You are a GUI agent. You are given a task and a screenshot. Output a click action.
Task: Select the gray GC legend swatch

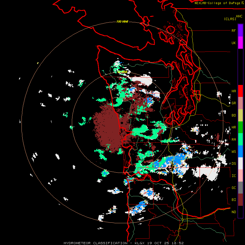tap(240, 188)
